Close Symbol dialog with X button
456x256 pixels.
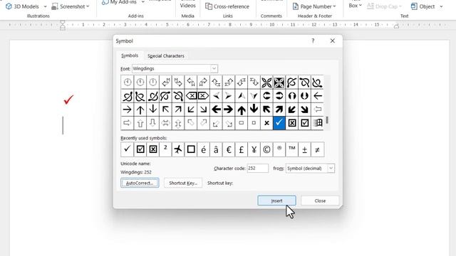point(333,41)
